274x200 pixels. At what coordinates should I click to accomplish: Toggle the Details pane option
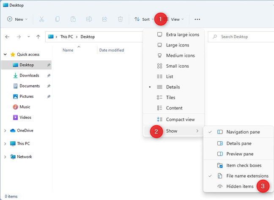(x=238, y=143)
